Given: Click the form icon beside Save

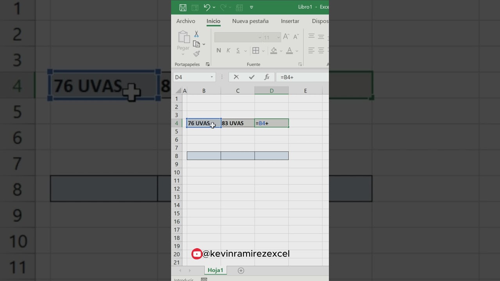Looking at the screenshot, I should (x=195, y=7).
